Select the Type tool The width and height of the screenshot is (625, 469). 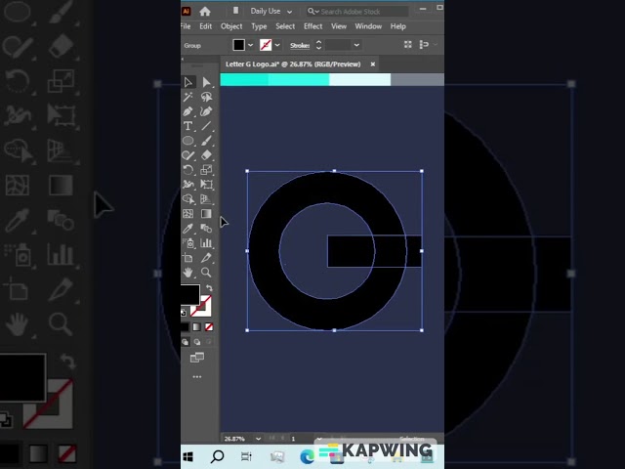point(188,126)
